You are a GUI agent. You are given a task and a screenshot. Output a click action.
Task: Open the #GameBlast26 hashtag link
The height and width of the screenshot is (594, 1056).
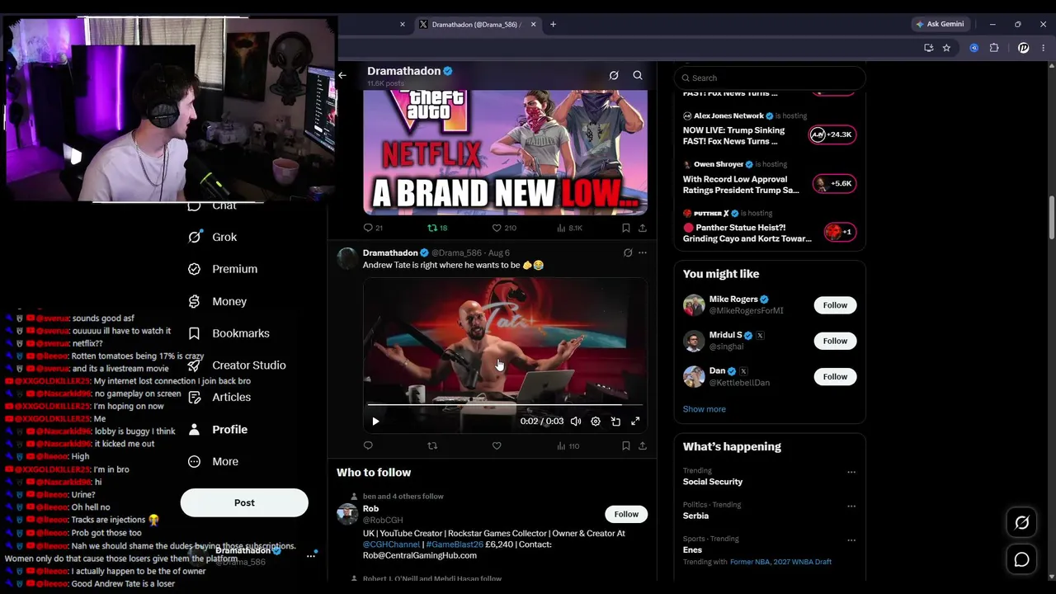(x=455, y=544)
